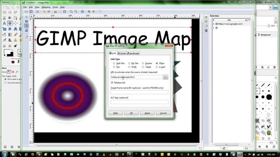Image resolution: width=280 pixels, height=157 pixels.
Task: Switch to the JavaScript tab
Action: pyautogui.click(x=133, y=53)
